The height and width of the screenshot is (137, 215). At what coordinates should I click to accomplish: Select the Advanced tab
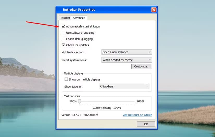[x=79, y=18]
